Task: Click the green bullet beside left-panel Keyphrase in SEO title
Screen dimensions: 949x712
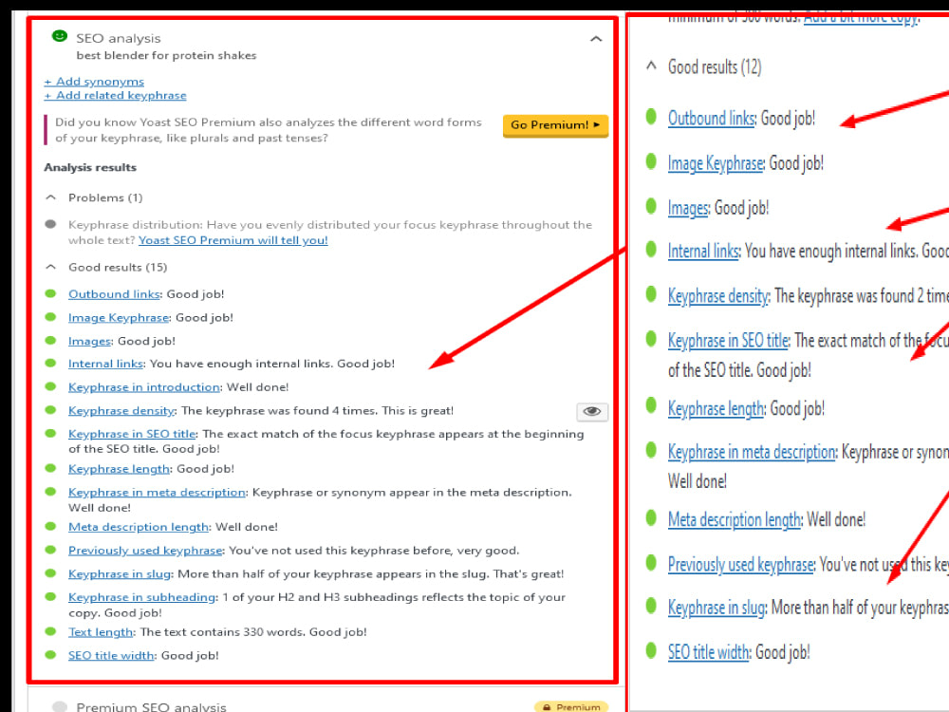Action: pos(51,434)
